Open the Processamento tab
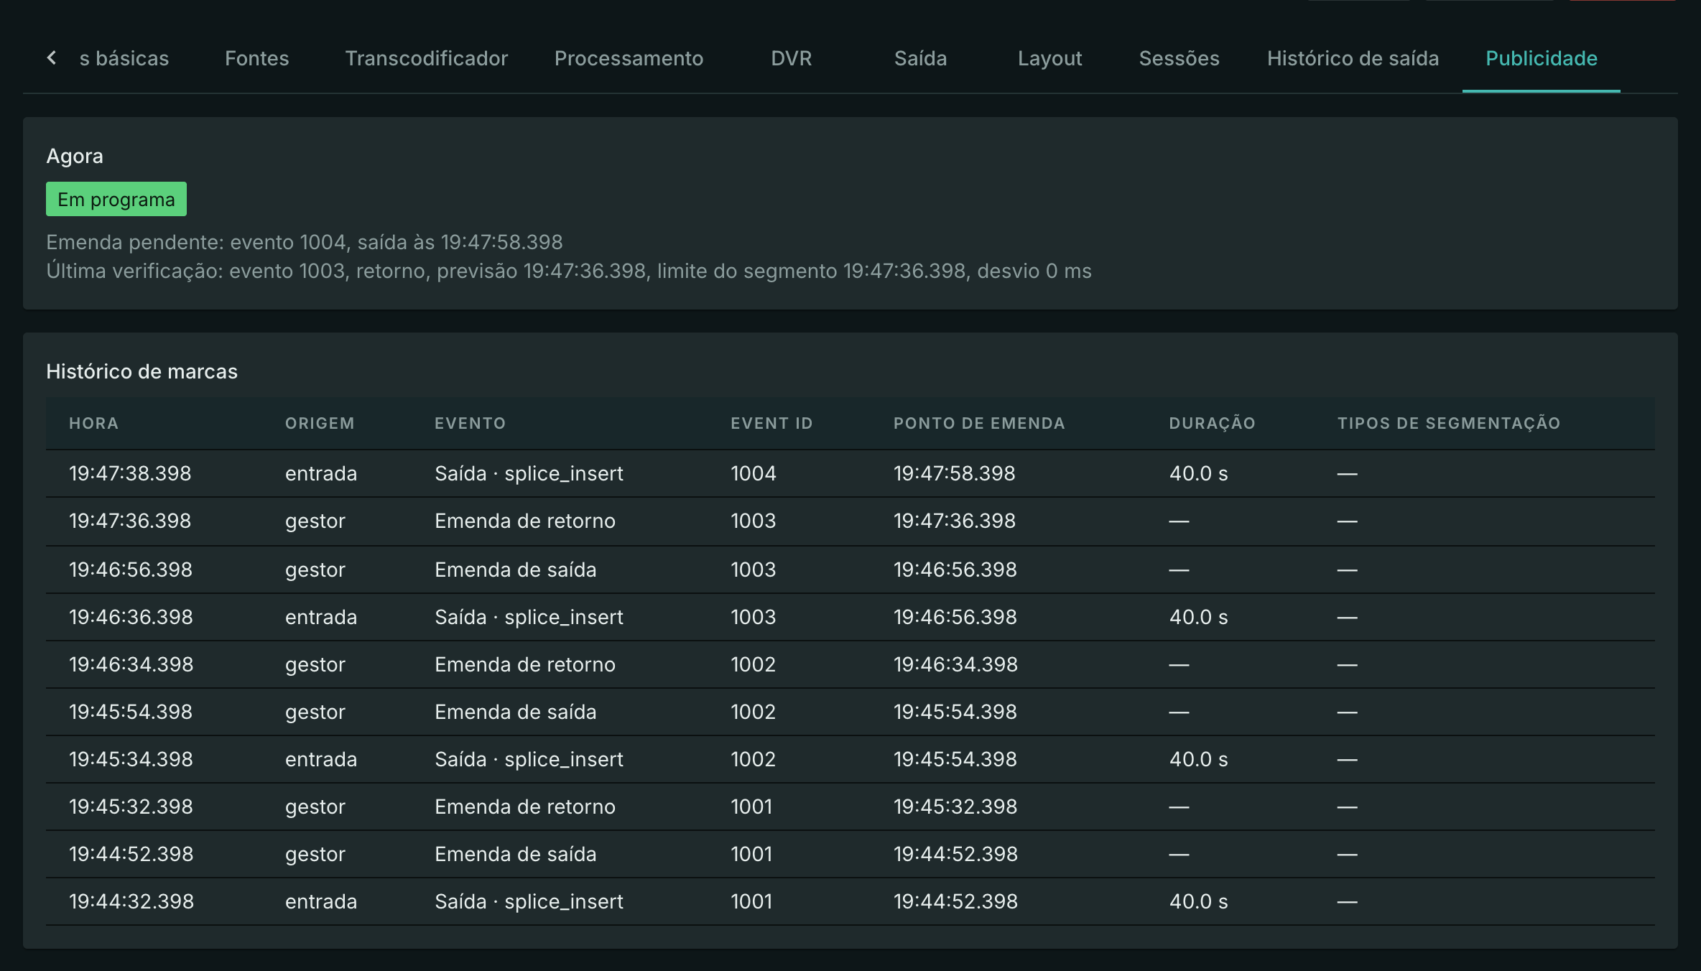Image resolution: width=1701 pixels, height=971 pixels. click(629, 58)
